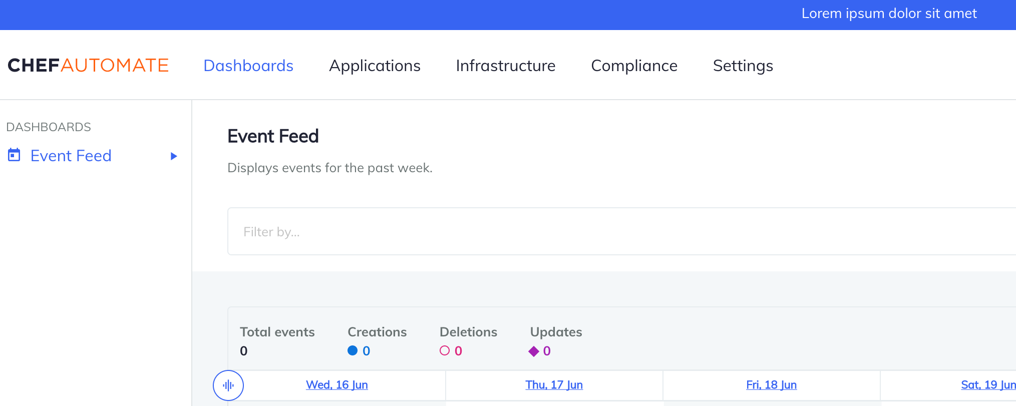Click the blue Creations dot indicator

(x=353, y=351)
